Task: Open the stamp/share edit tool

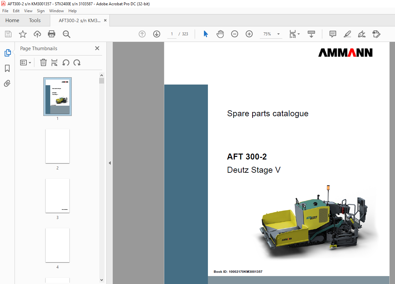Action: point(376,34)
